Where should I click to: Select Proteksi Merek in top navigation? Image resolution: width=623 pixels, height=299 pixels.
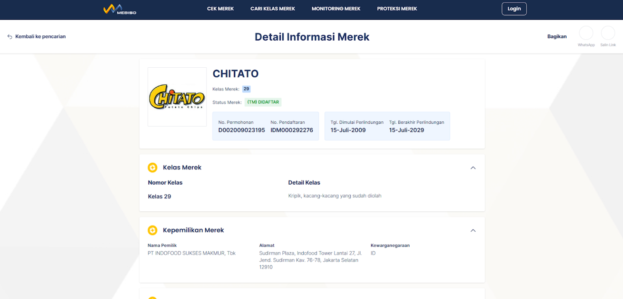tap(397, 9)
